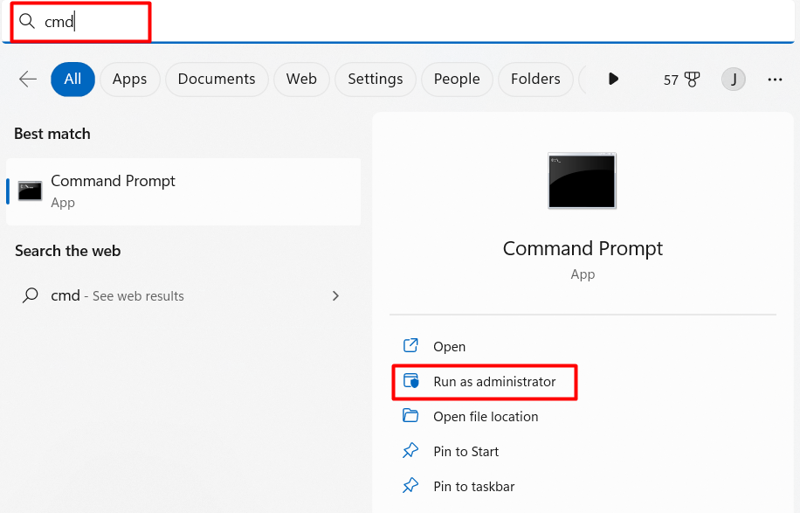This screenshot has width=800, height=513.
Task: Click the Open icon with arrow
Action: click(x=410, y=345)
